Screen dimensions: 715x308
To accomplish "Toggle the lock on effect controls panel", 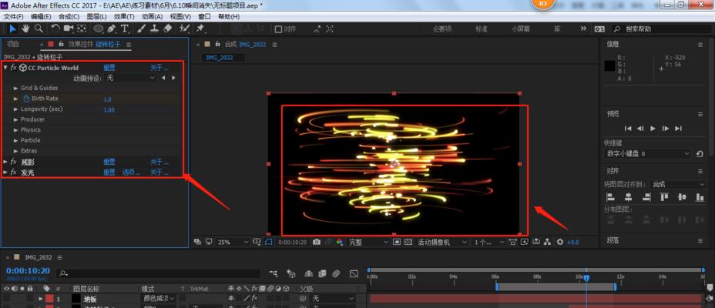I will click(x=61, y=44).
